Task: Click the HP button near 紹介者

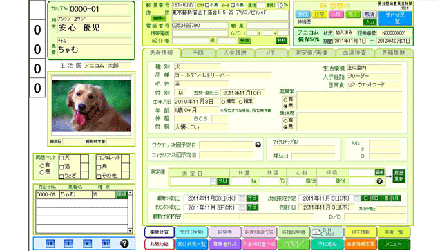Action: pos(281,41)
